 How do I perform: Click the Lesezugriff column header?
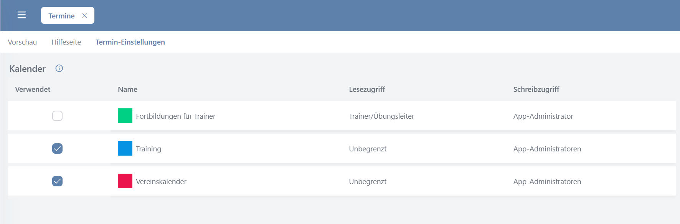[367, 90]
